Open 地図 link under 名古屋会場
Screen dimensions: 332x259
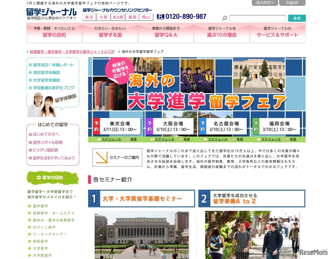tap(240, 139)
